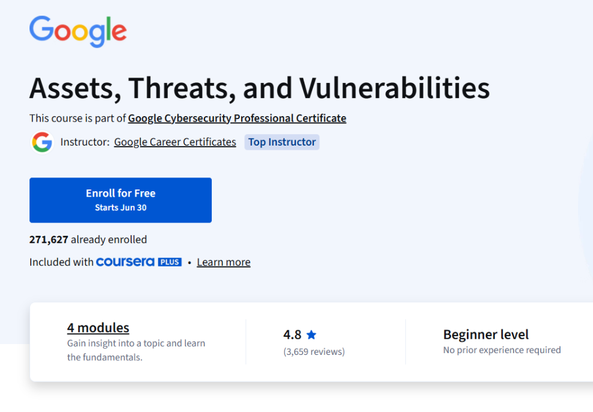Screen dimensions: 593x412
Task: Click the 271,627 already enrolled counter
Action: 88,239
